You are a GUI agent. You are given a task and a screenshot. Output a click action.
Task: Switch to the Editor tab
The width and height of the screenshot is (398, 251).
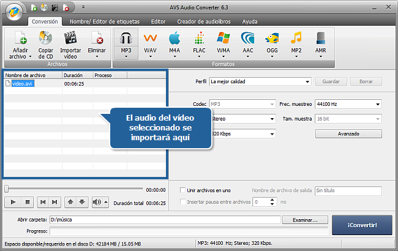pos(158,21)
